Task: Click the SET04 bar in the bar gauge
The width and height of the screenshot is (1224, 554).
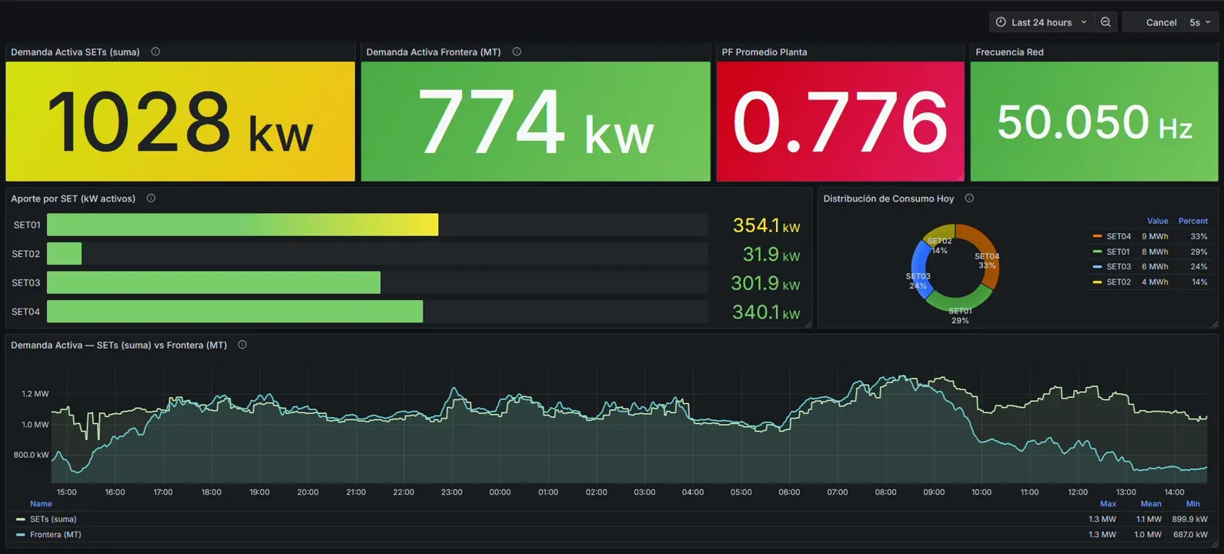Action: pos(235,311)
